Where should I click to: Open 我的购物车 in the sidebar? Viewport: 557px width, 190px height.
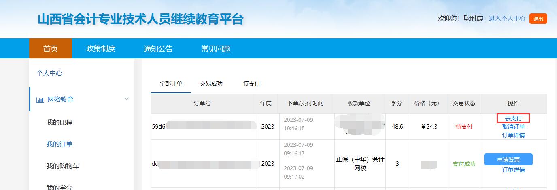click(x=63, y=166)
